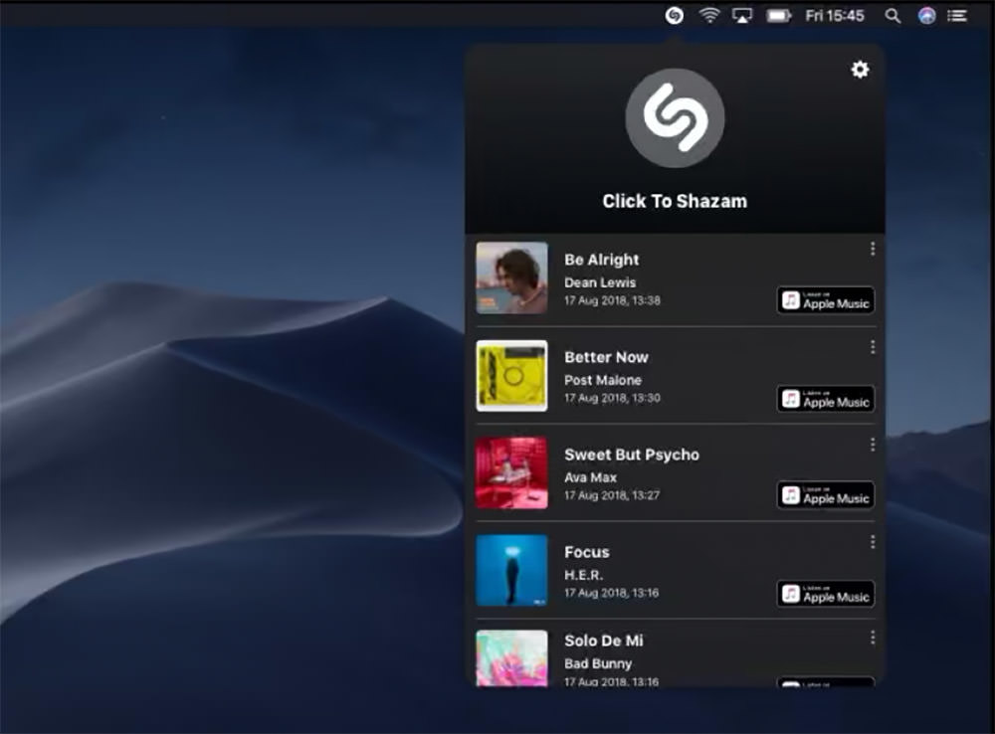Open Shazam settings gear

(860, 70)
